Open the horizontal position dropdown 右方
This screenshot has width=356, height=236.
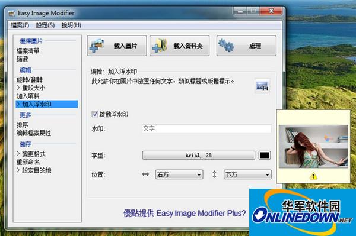tap(179, 174)
